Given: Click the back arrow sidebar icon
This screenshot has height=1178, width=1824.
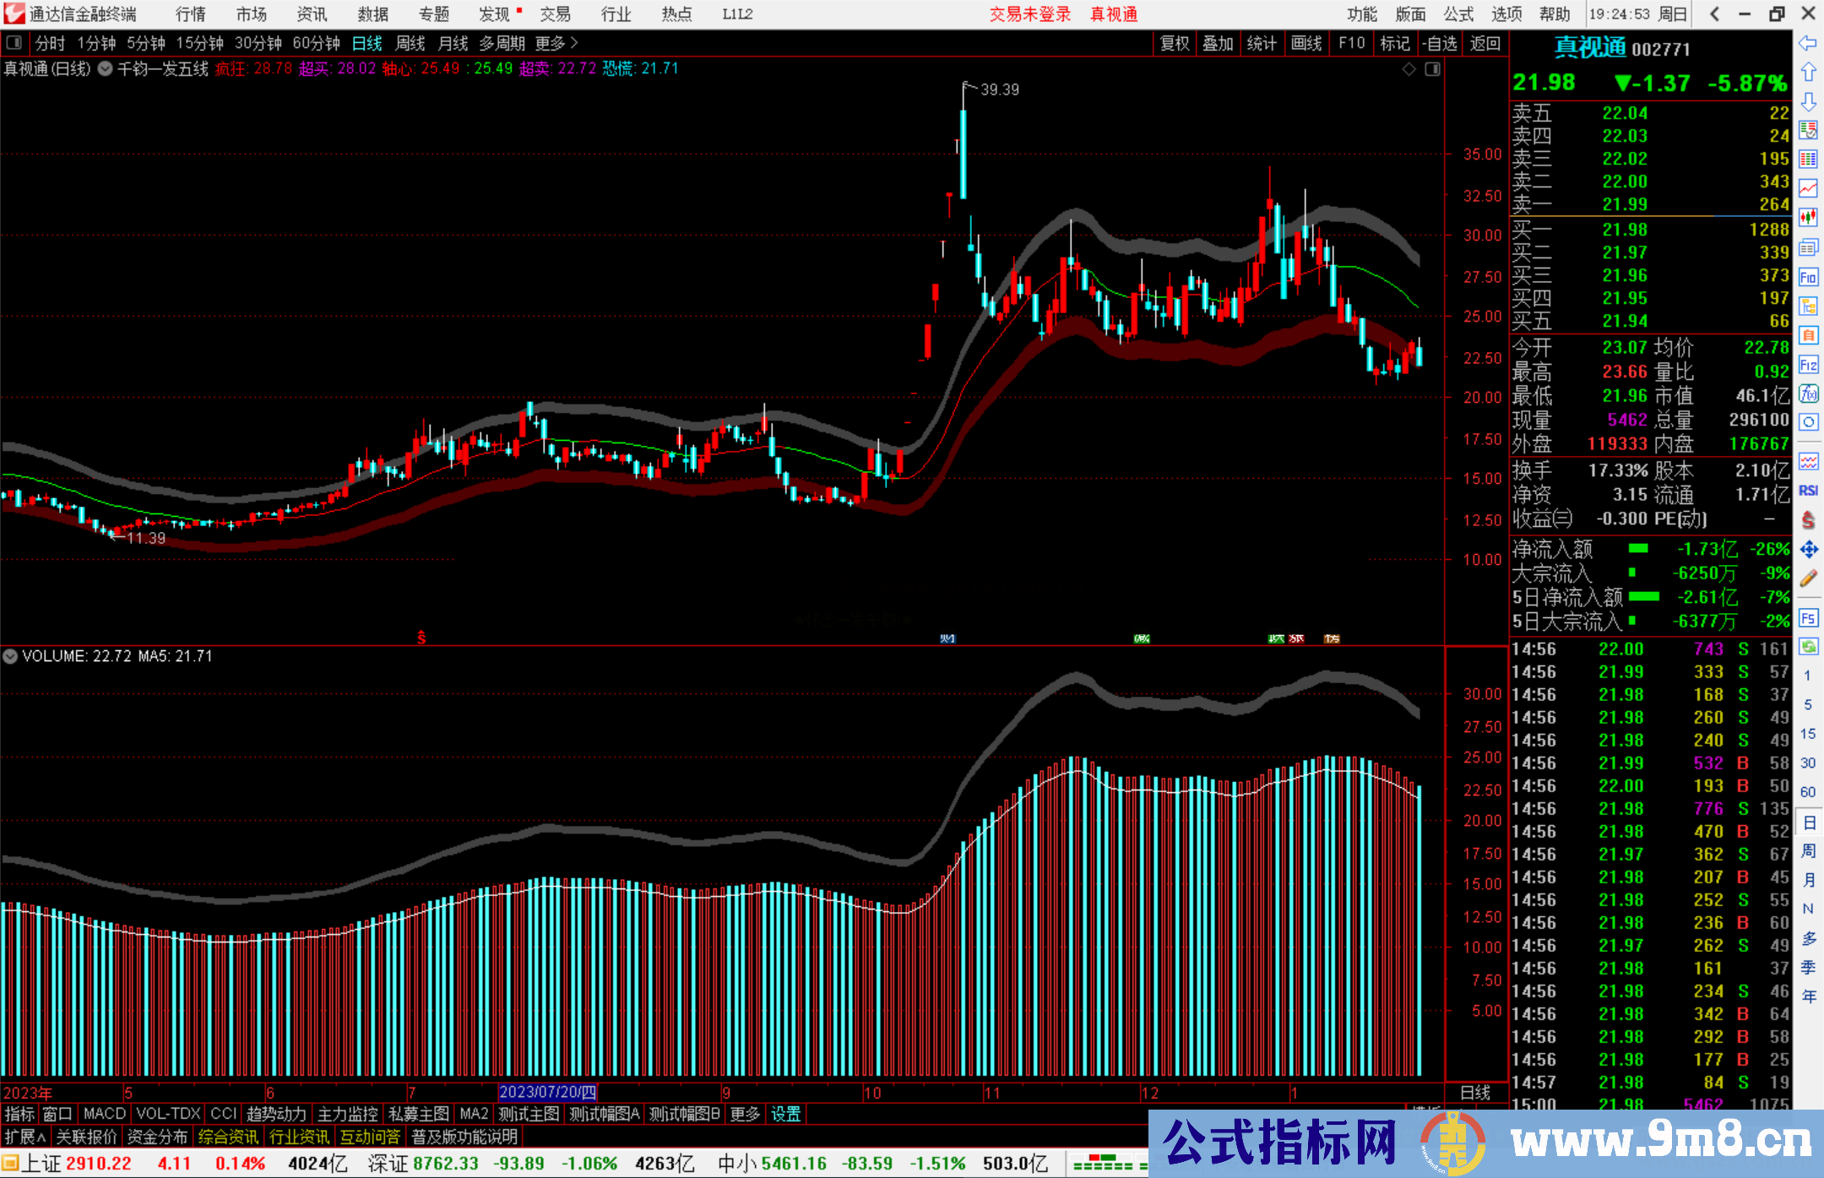Looking at the screenshot, I should tap(1808, 43).
